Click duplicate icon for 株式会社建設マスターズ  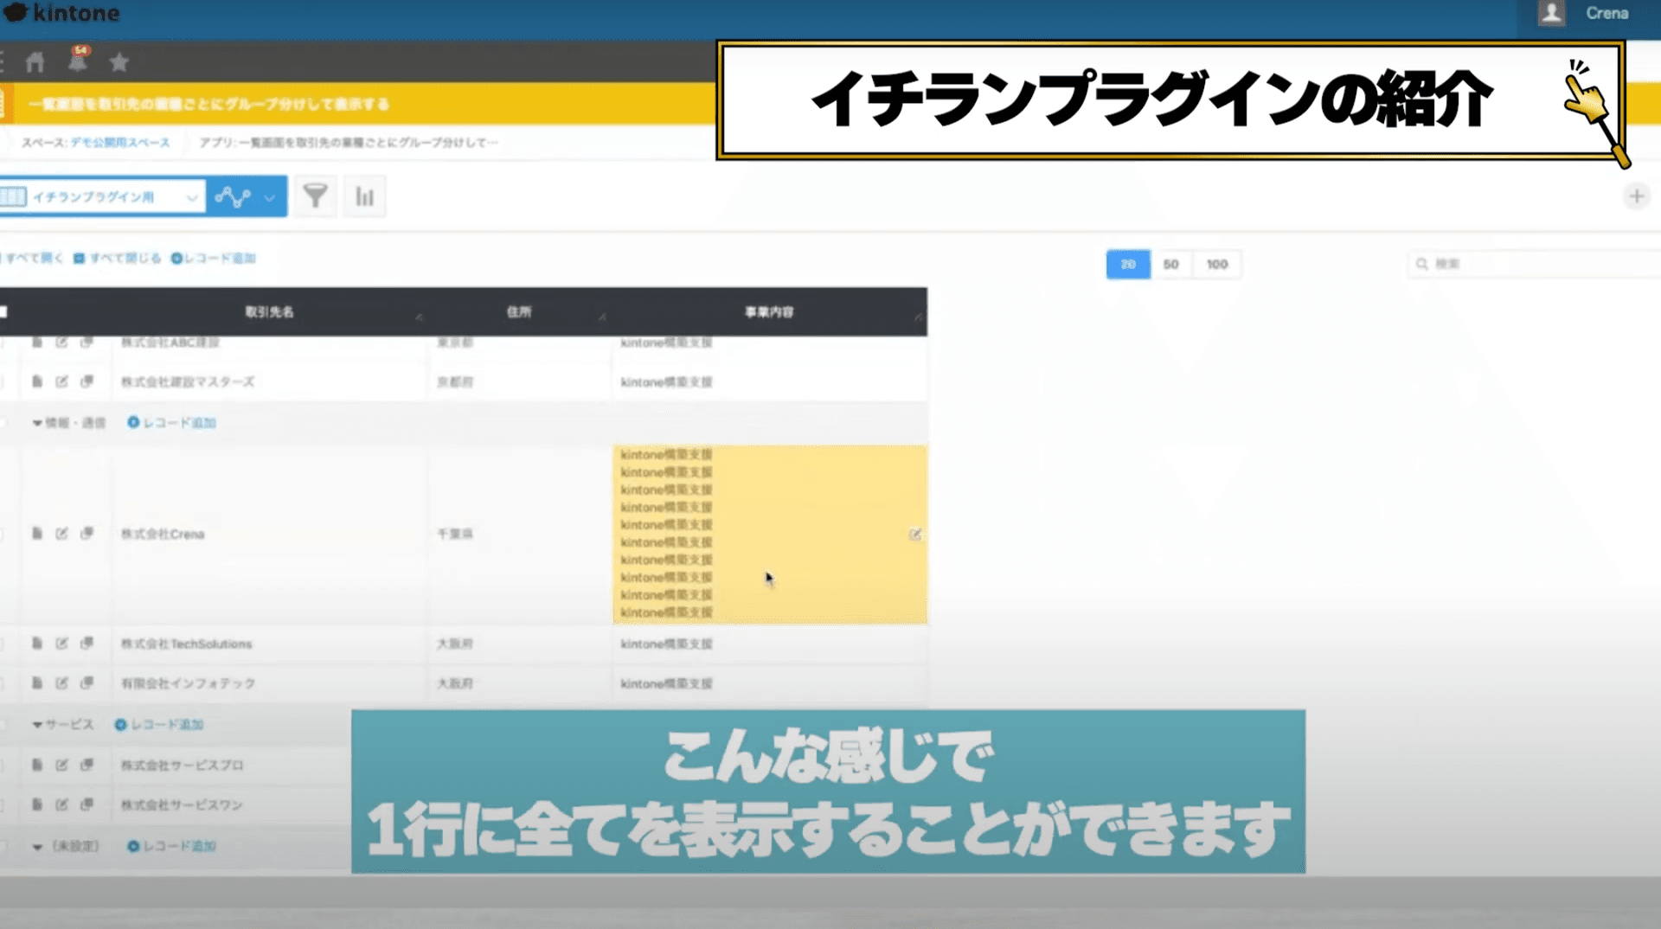point(87,381)
